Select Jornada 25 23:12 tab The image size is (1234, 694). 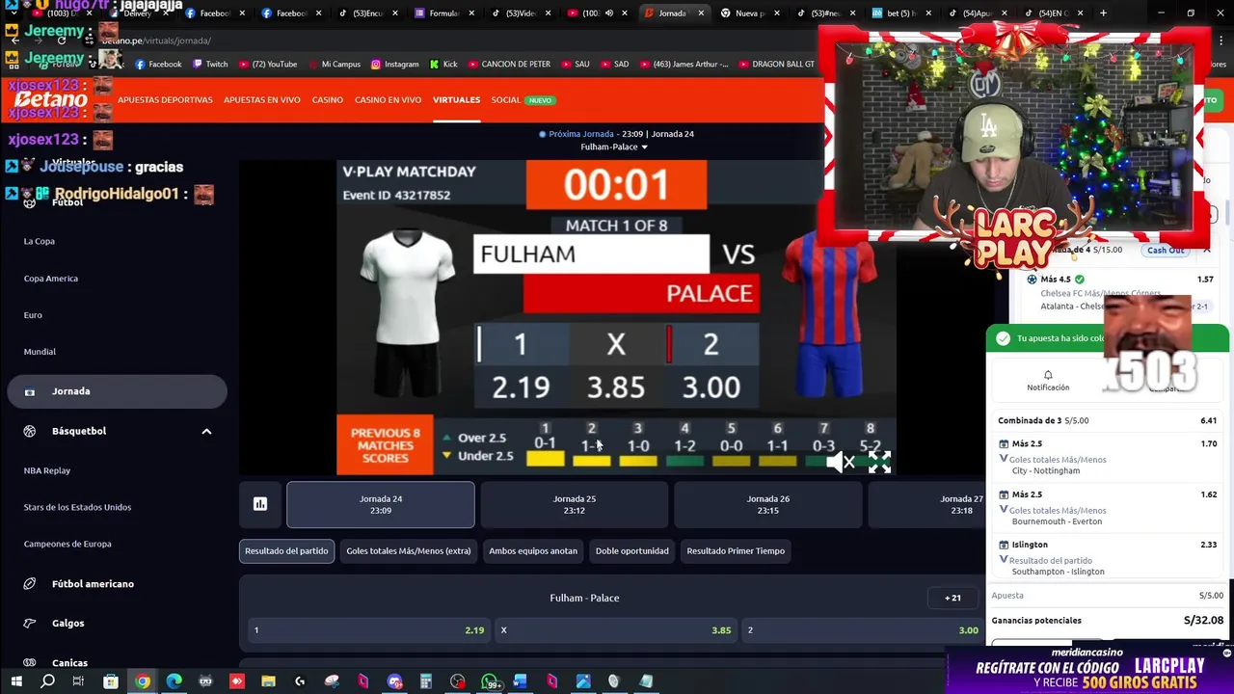pyautogui.click(x=574, y=505)
